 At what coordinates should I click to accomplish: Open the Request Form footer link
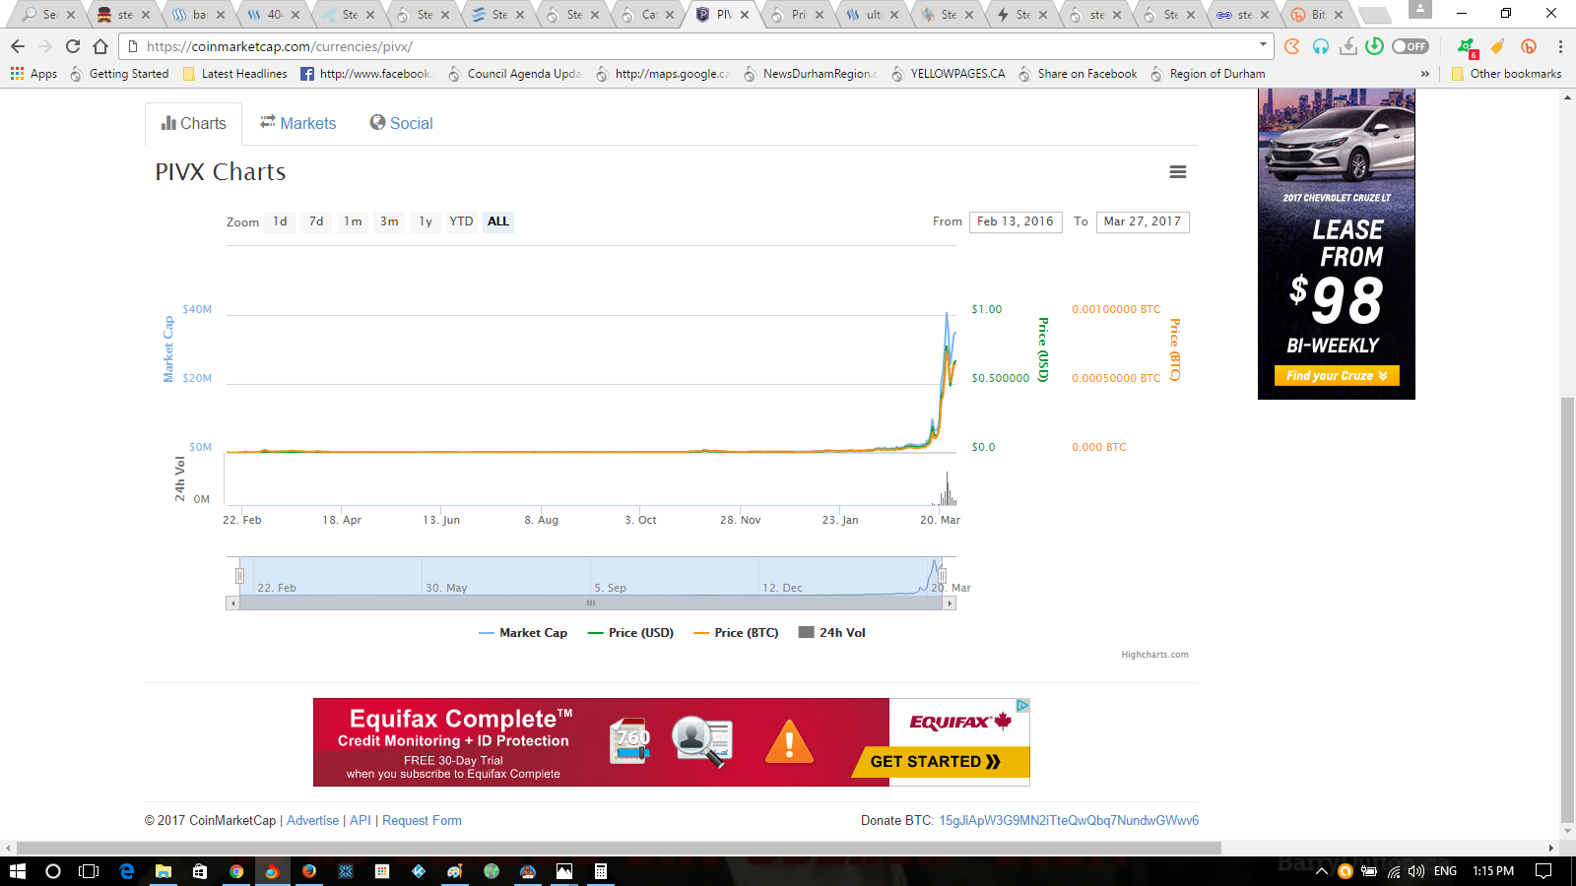pos(422,820)
